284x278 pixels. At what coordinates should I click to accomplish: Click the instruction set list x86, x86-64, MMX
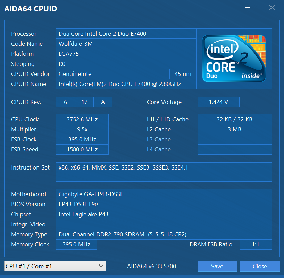(164, 172)
